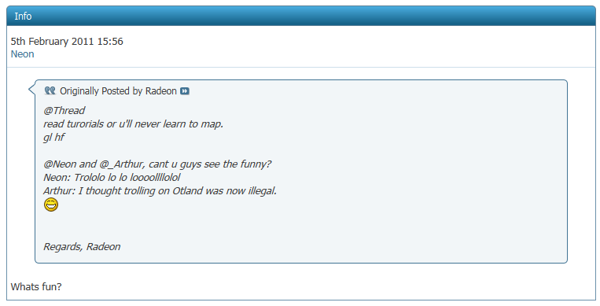Click the line read turorials or u'll never learn

pyautogui.click(x=133, y=124)
